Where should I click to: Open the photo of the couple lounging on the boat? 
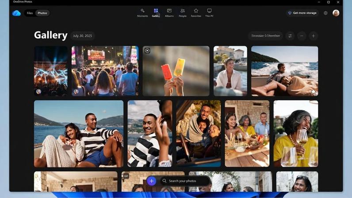pyautogui.click(x=79, y=133)
